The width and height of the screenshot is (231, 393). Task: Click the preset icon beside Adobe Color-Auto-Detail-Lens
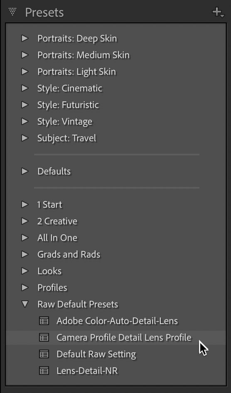coord(44,321)
